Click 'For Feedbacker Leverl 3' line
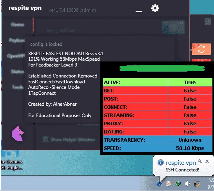 point(53,65)
